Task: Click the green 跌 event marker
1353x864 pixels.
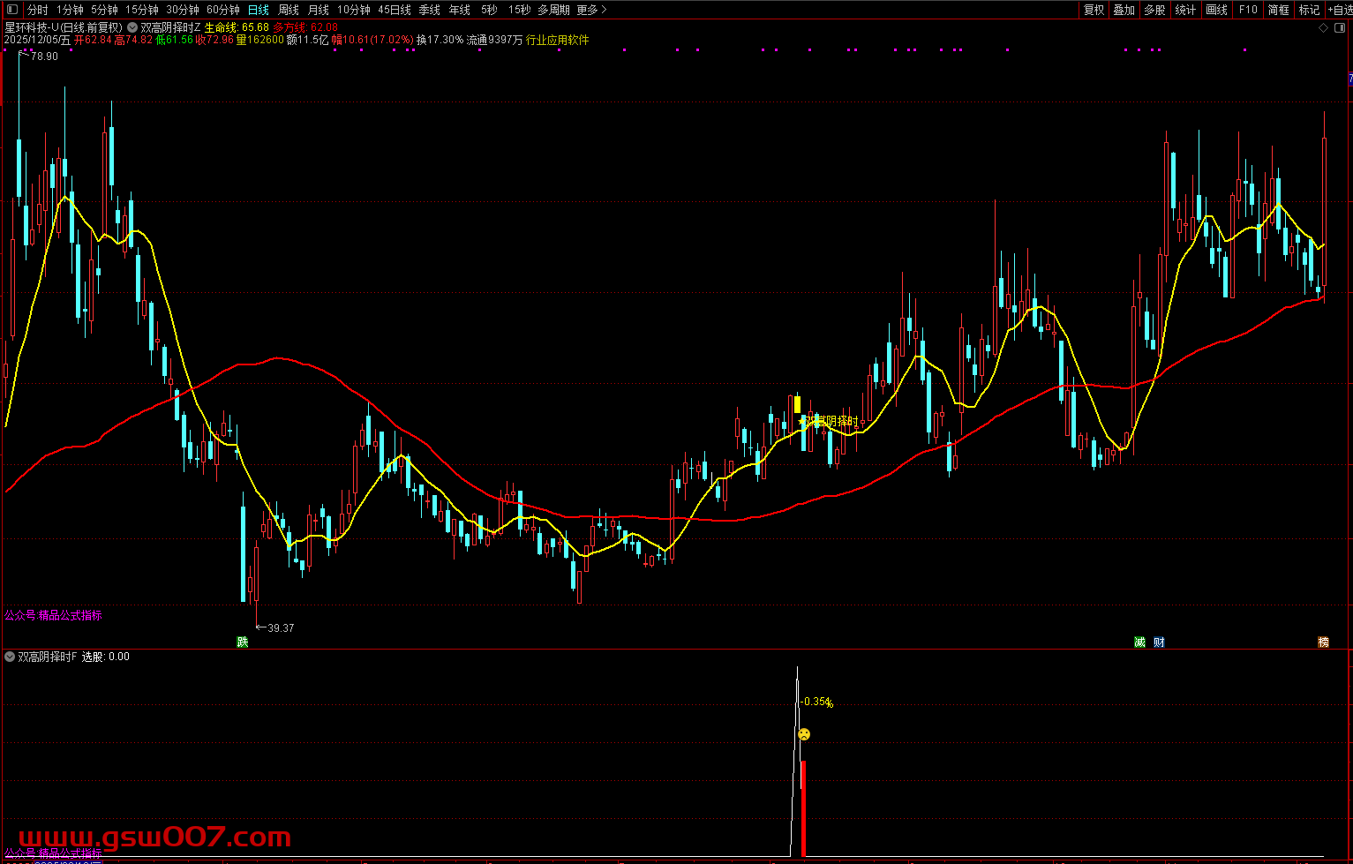Action: pyautogui.click(x=243, y=642)
